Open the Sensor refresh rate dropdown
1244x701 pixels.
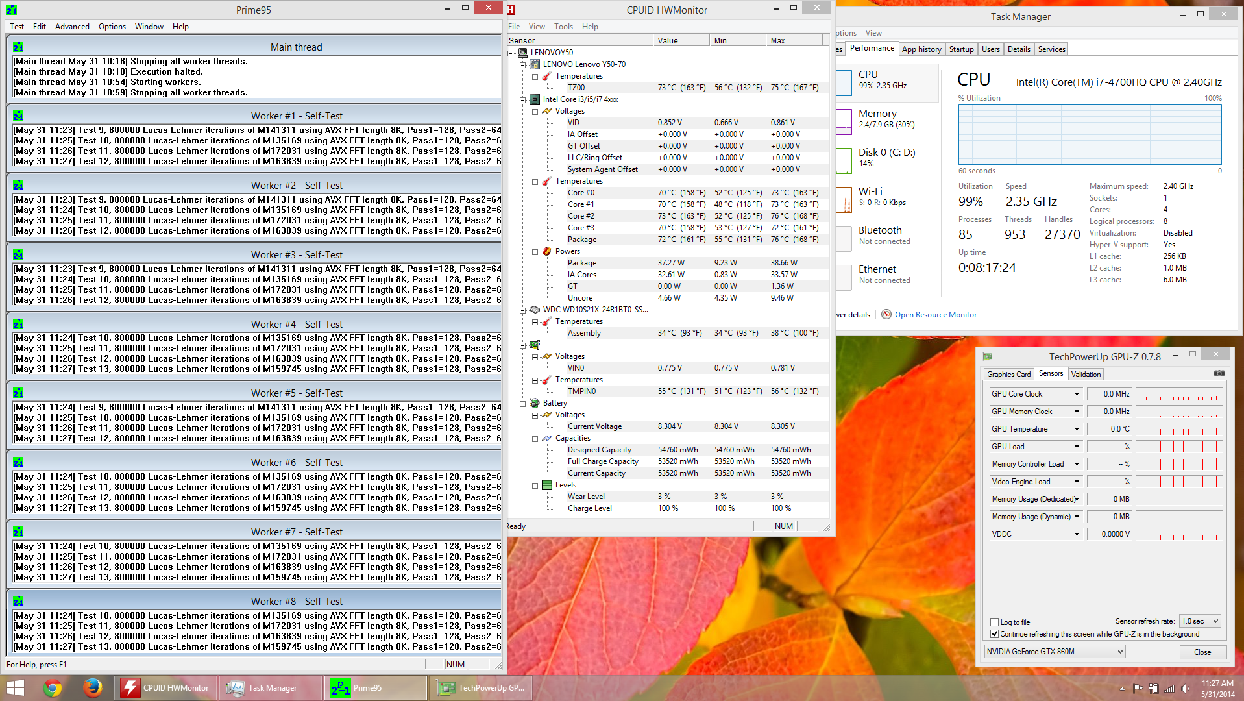[x=1200, y=621]
